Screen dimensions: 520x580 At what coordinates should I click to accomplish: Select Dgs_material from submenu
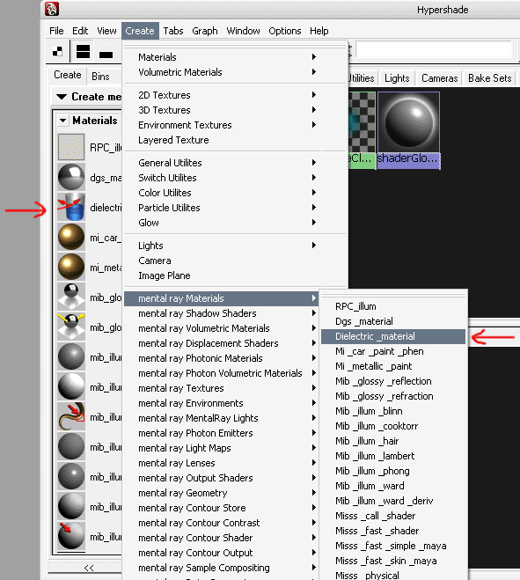(x=392, y=321)
